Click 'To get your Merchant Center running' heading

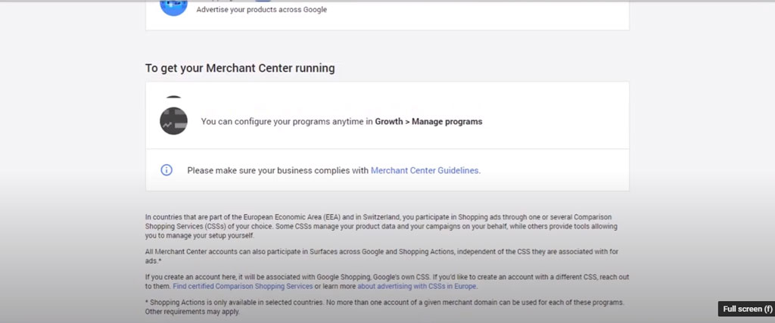coord(240,68)
